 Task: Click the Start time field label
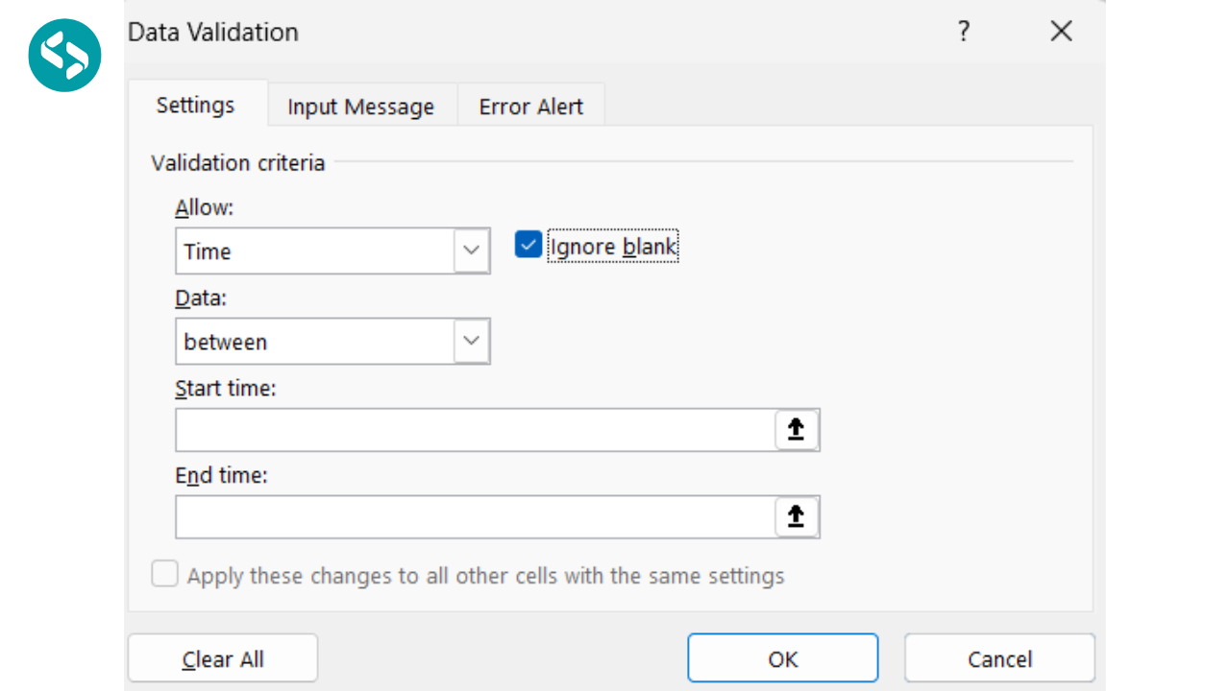tap(225, 388)
